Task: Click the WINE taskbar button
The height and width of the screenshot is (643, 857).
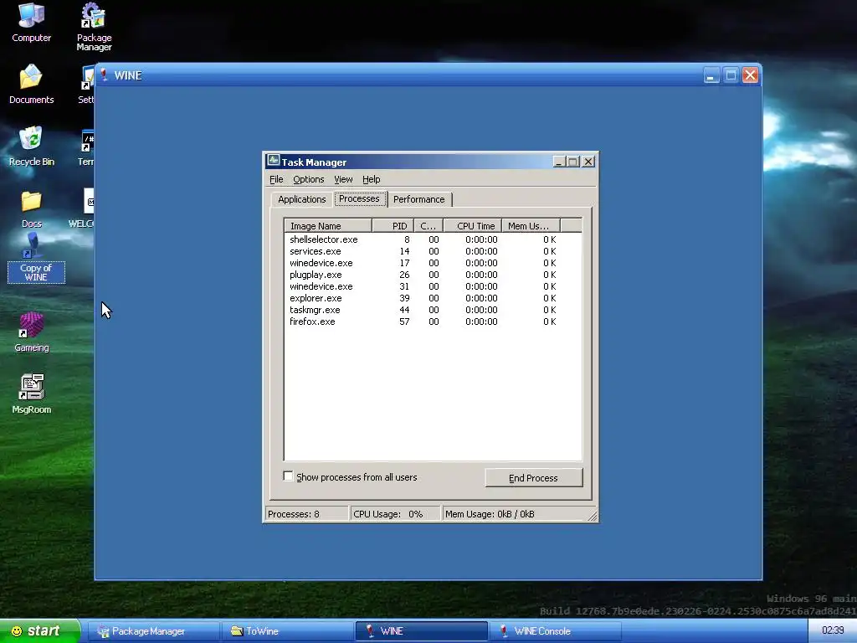Action: [421, 631]
